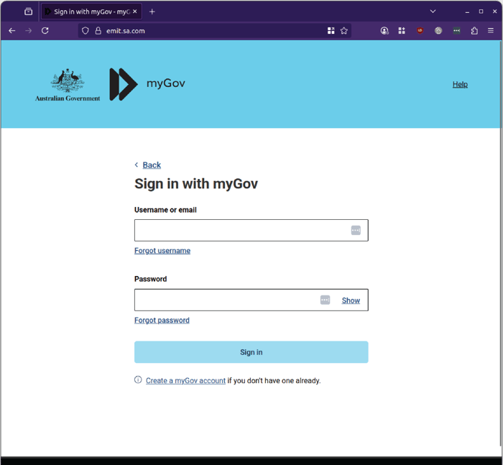Click the Sign in button
Viewport: 503px width, 465px height.
tap(251, 352)
